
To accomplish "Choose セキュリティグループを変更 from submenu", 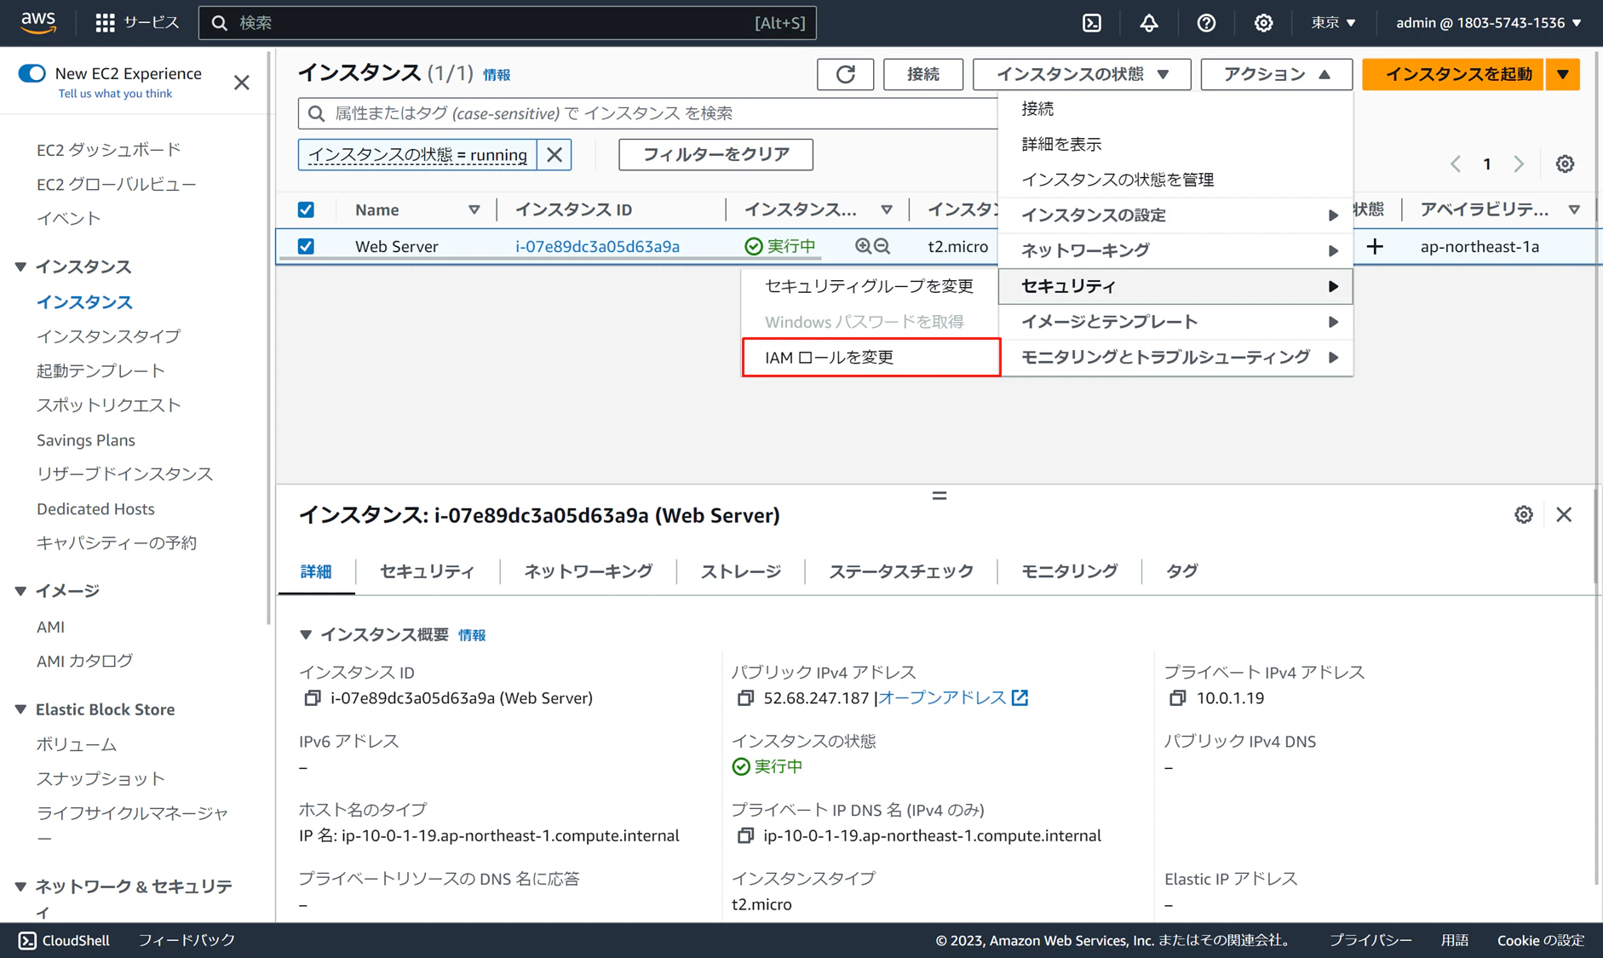I will [x=869, y=286].
